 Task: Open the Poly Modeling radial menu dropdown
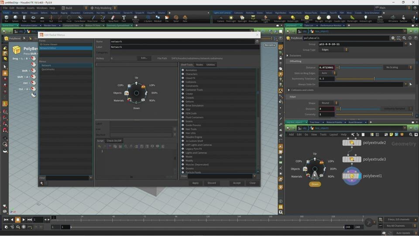[x=103, y=8]
